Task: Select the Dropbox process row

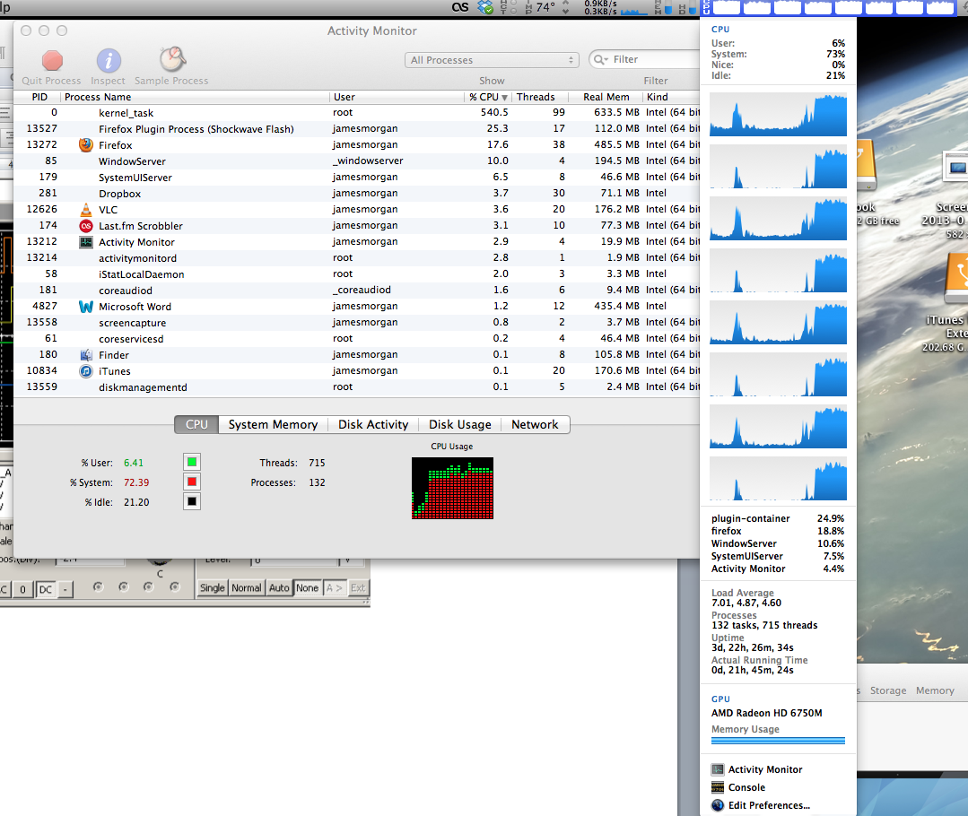Action: (x=357, y=193)
